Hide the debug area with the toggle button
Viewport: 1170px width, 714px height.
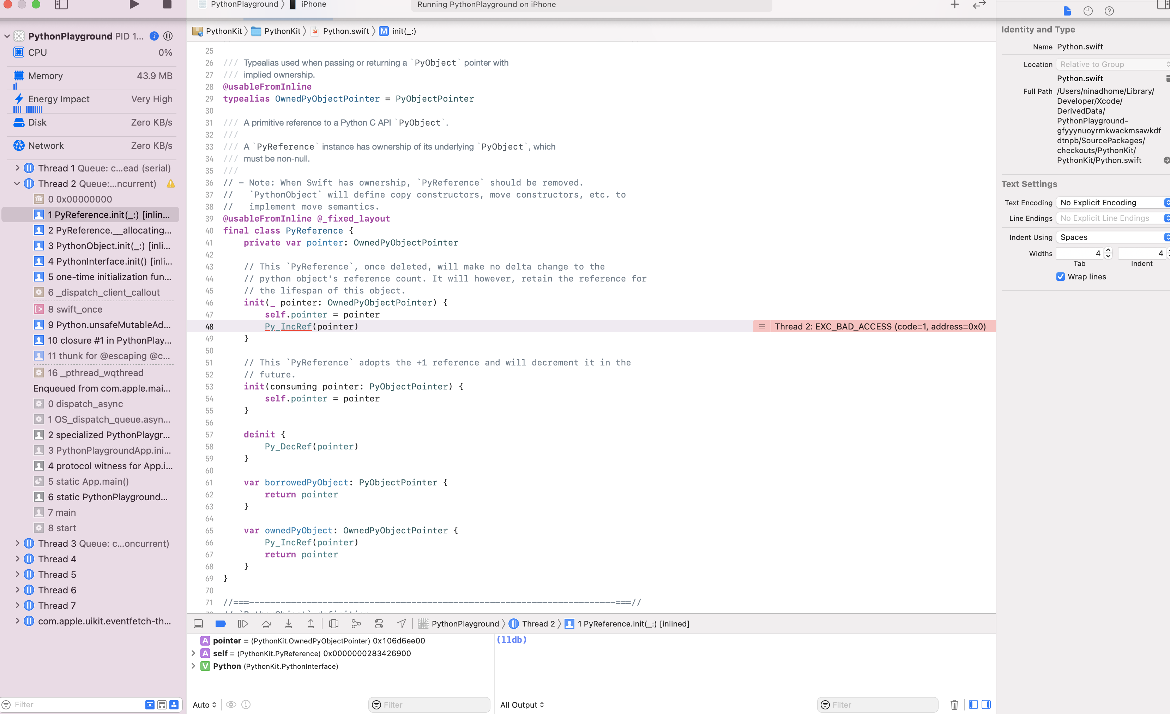tap(199, 624)
